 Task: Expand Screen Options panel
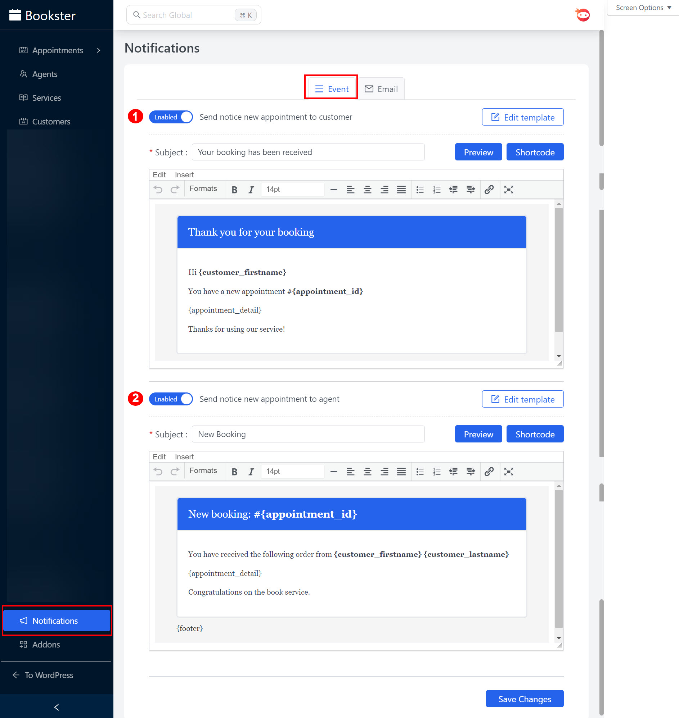643,8
